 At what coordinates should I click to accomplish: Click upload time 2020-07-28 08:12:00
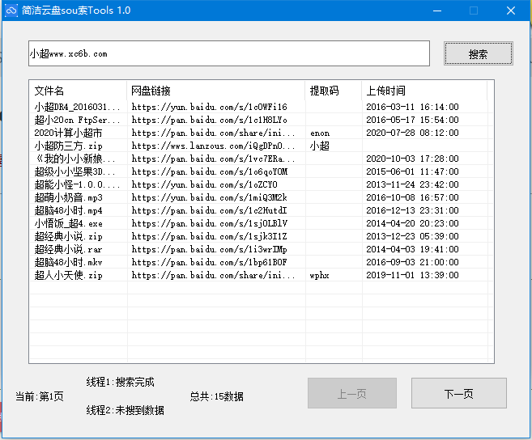point(412,133)
